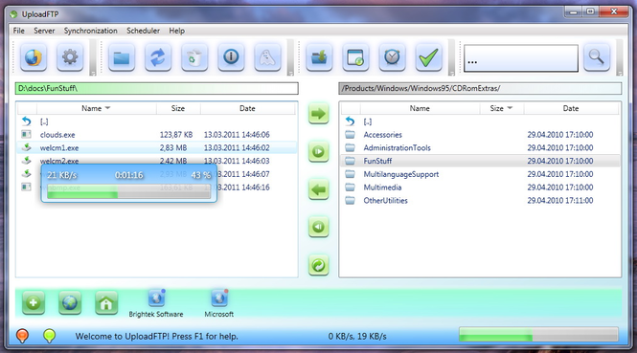This screenshot has height=353, width=637.
Task: Open the Server menu
Action: click(x=44, y=31)
